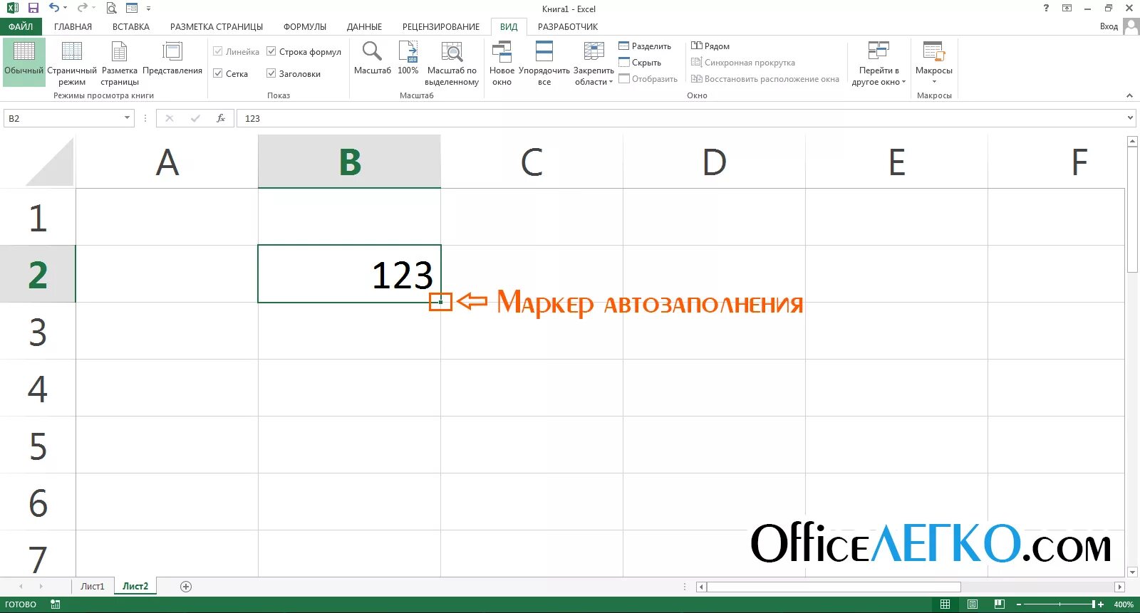Open the ФАЙЛ tab
The height and width of the screenshot is (613, 1140).
21,26
